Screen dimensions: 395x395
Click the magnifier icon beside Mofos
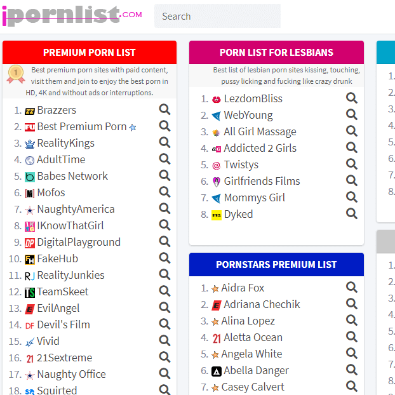pos(164,192)
